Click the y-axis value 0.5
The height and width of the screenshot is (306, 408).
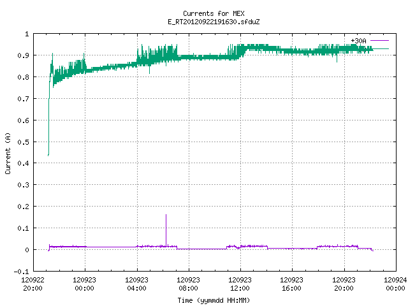(x=23, y=142)
